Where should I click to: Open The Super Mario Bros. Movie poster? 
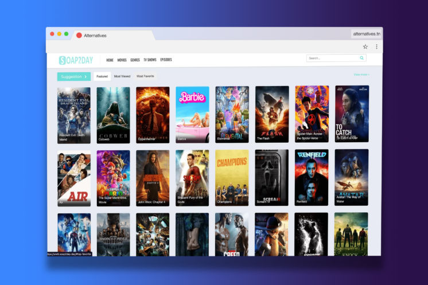113,178
